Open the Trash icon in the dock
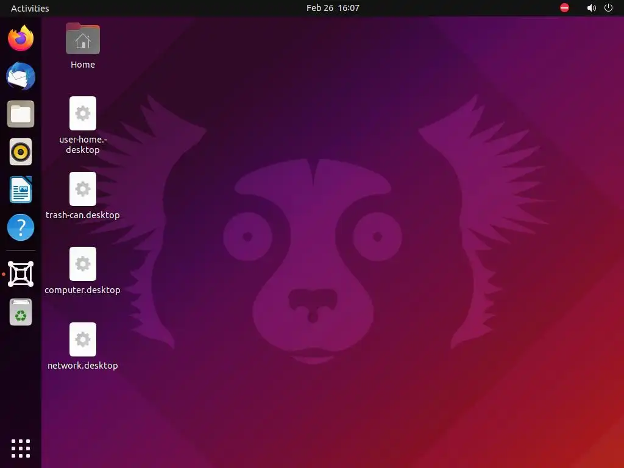 (21, 312)
